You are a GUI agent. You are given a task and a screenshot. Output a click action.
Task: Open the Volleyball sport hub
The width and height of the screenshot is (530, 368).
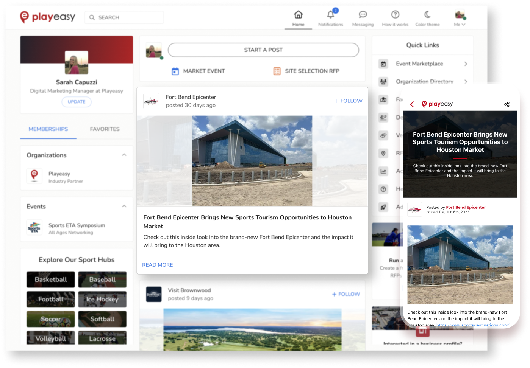pos(51,338)
